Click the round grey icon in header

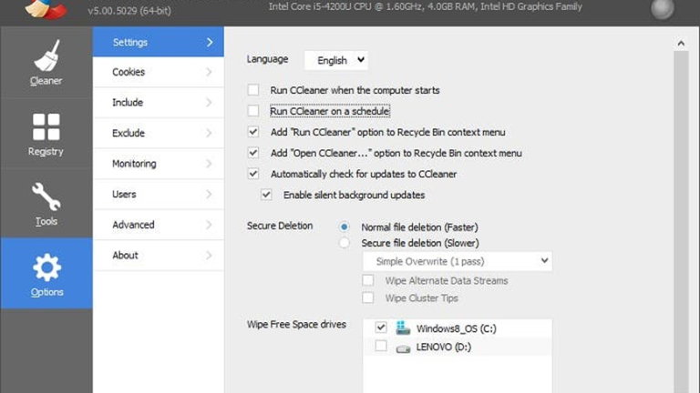[x=662, y=8]
